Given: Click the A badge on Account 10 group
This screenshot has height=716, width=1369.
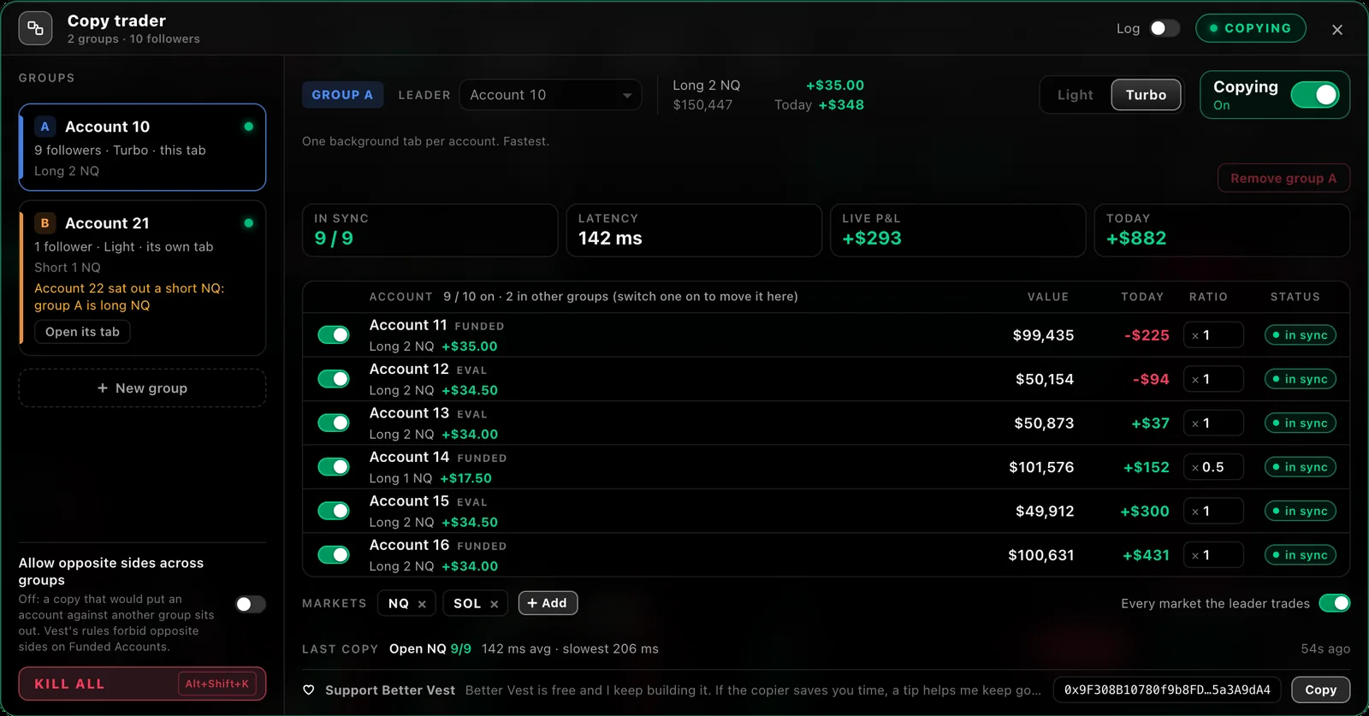Looking at the screenshot, I should click(45, 127).
